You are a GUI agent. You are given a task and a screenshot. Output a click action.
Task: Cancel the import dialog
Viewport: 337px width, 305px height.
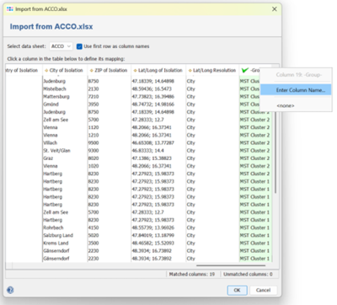click(263, 290)
